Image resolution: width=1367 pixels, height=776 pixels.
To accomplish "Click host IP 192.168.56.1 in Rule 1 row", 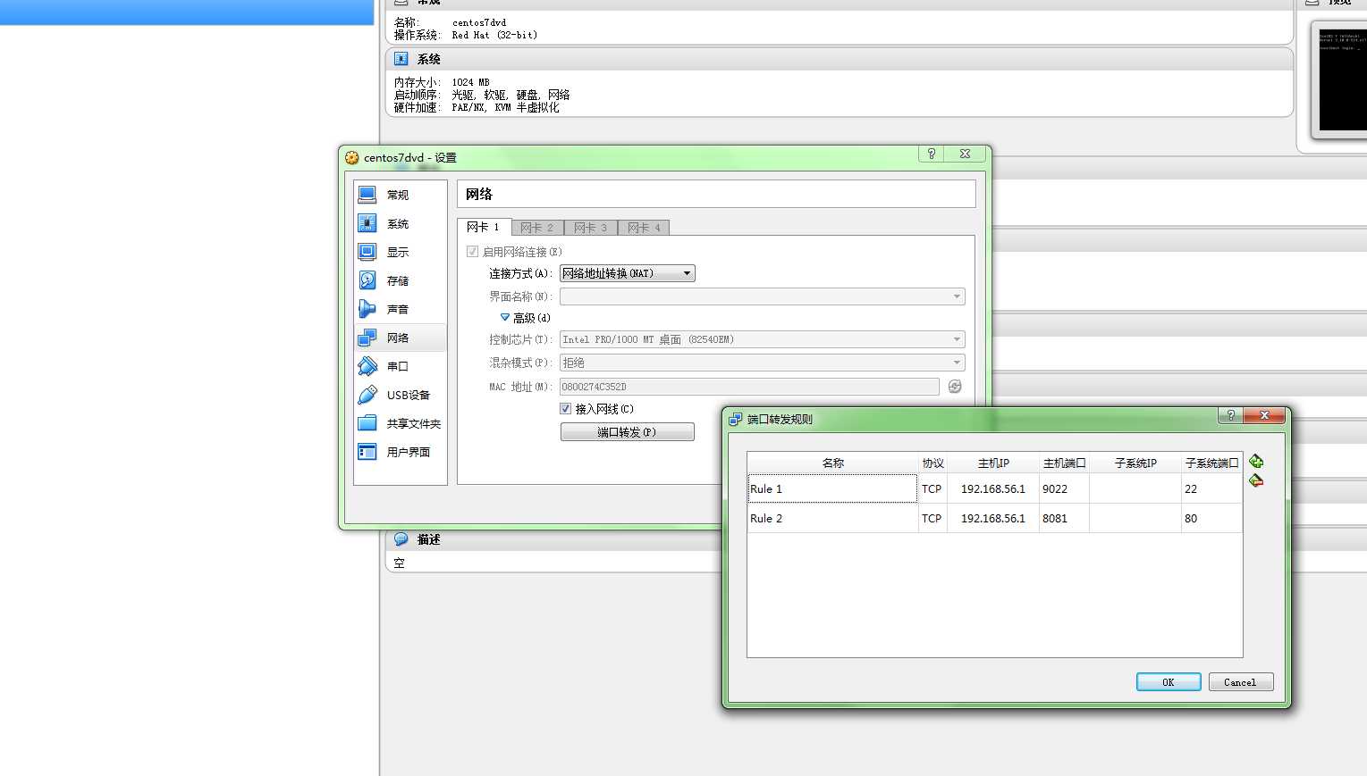I will point(993,488).
